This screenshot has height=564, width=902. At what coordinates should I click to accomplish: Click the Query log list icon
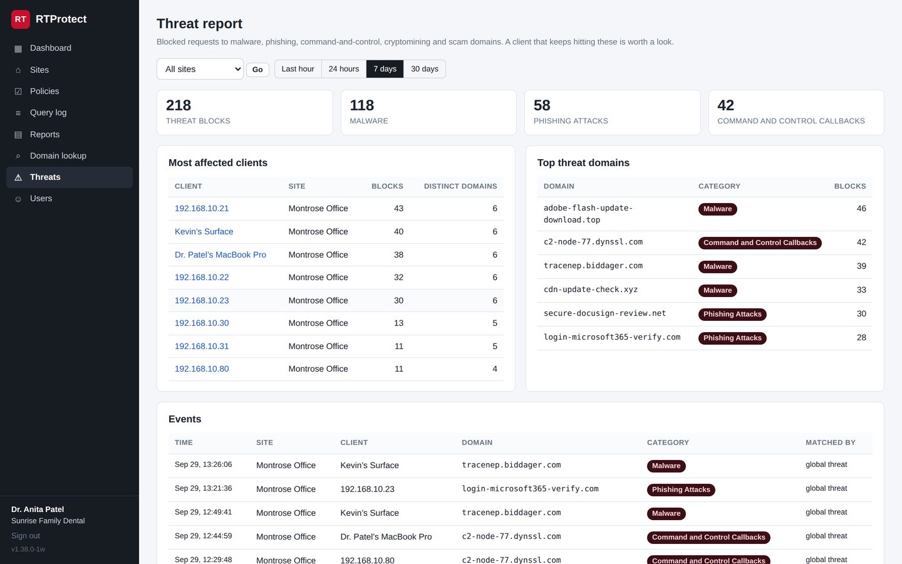pos(18,113)
